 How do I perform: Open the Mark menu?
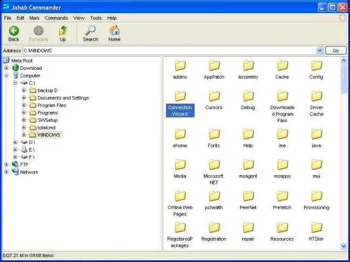(34, 18)
